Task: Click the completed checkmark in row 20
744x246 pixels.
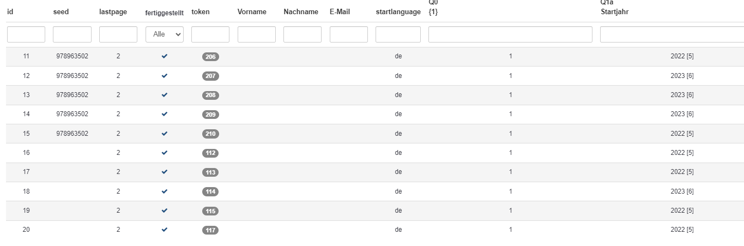Action: [165, 230]
